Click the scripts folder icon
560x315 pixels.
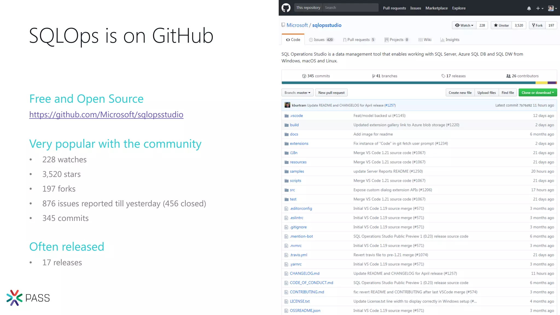[x=286, y=181]
